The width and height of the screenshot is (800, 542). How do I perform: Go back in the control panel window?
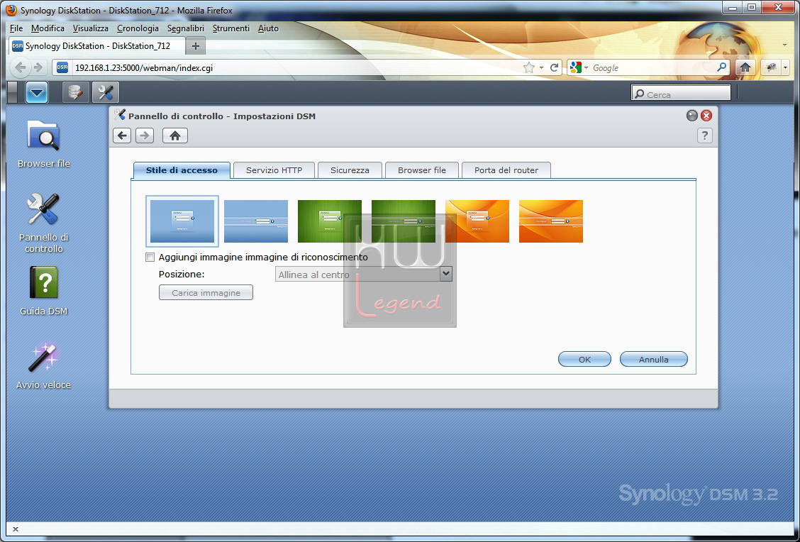pos(122,135)
